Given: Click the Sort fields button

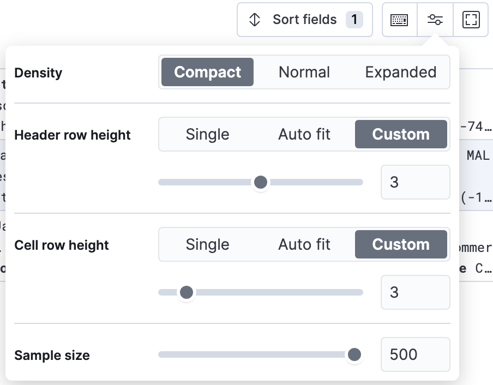Looking at the screenshot, I should (304, 20).
